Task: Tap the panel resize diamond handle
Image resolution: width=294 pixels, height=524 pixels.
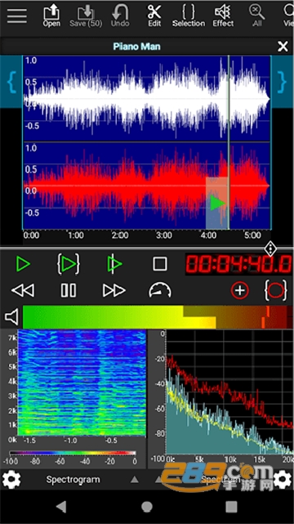Action: click(270, 249)
